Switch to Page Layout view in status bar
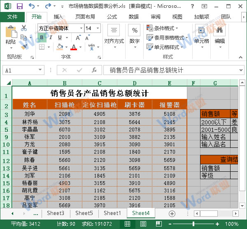This screenshot has height=229, width=247. click(x=143, y=224)
